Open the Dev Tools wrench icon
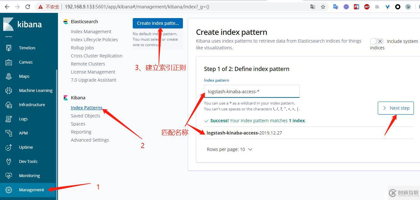Viewport: 420px width, 200px height. pos(9,161)
